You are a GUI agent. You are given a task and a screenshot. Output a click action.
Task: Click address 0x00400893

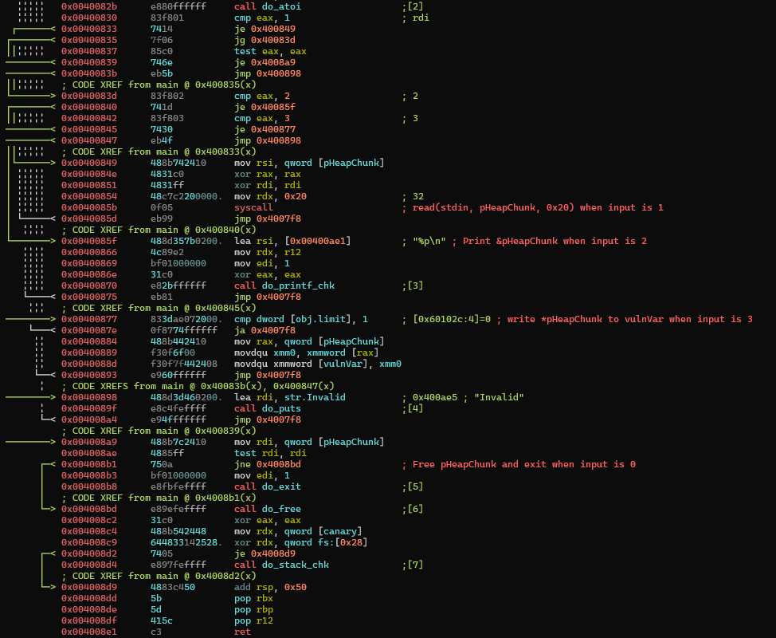point(89,375)
